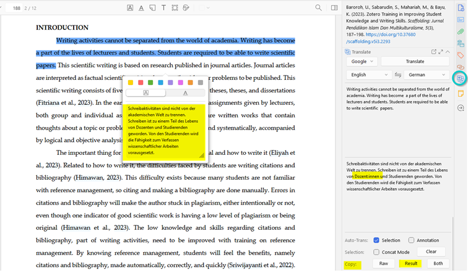Toggle the context pane sidebar icon
The height and width of the screenshot is (272, 468).
[x=334, y=8]
